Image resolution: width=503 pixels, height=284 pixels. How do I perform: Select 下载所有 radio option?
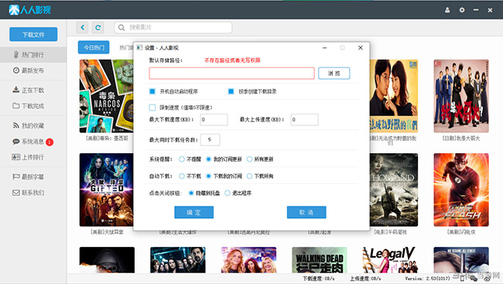coord(249,176)
